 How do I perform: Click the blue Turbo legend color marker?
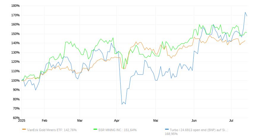click(167, 129)
